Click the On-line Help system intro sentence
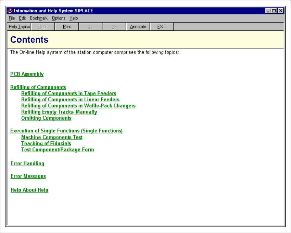 [94, 52]
